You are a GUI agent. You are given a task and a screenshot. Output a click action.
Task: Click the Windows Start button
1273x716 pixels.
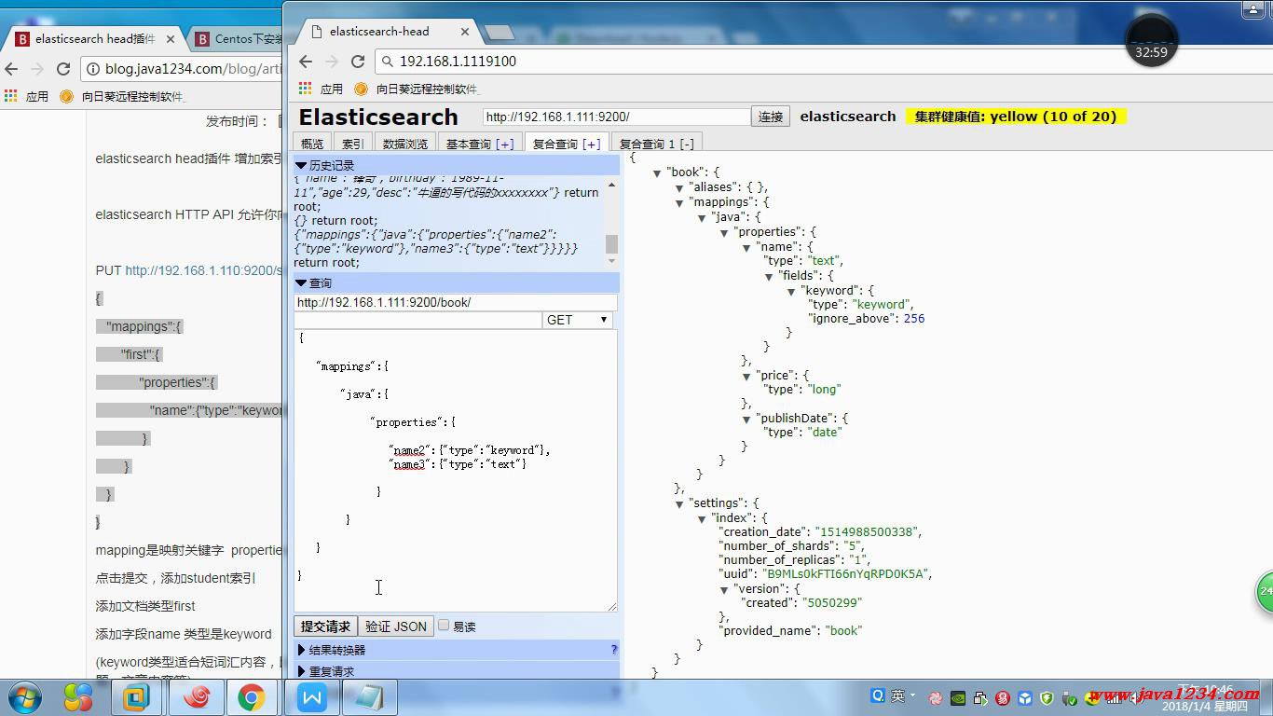coord(25,696)
